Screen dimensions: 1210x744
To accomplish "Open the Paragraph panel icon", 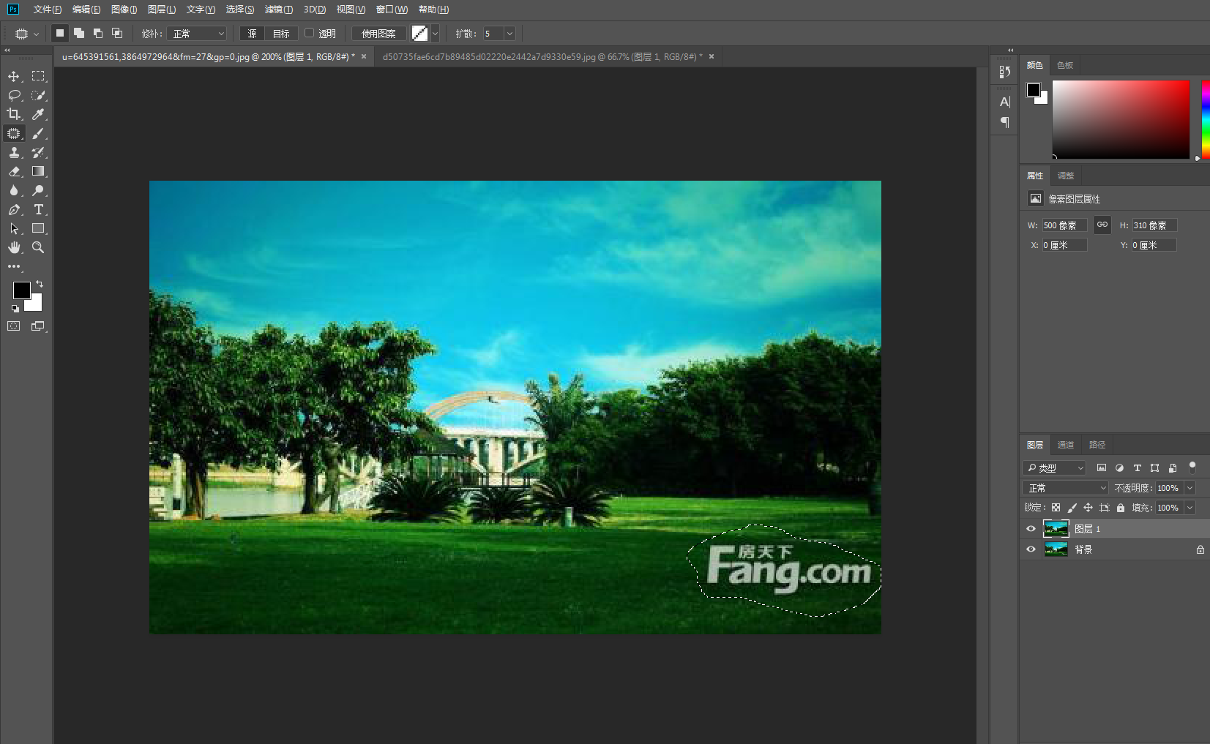I will 1005,122.
